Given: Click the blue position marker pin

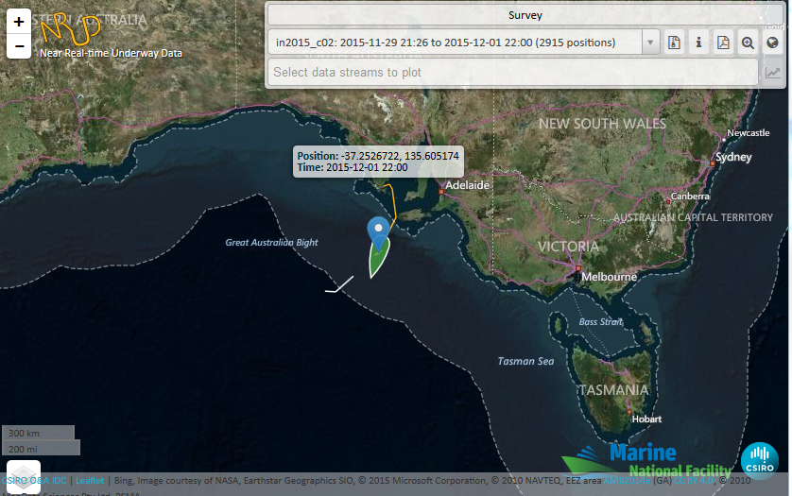Looking at the screenshot, I should 378,232.
